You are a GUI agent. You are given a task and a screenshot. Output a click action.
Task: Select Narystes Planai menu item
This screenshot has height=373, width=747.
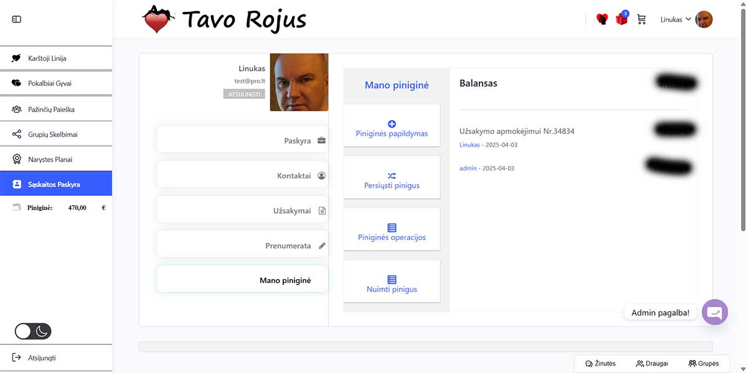tap(50, 159)
